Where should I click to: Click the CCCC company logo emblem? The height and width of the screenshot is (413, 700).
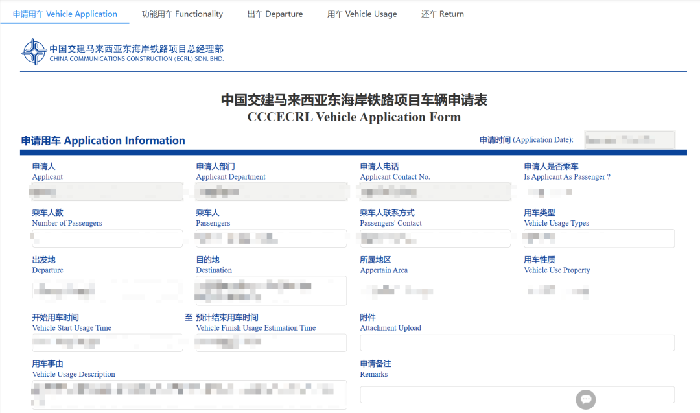point(34,52)
